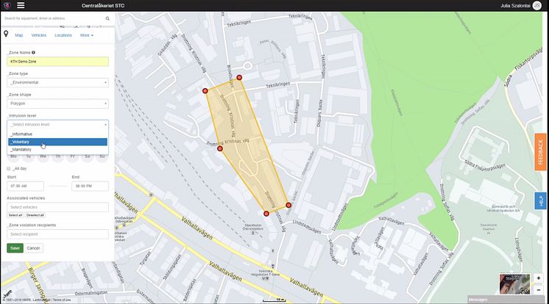Select the topmost red polygon vertex

[x=239, y=78]
